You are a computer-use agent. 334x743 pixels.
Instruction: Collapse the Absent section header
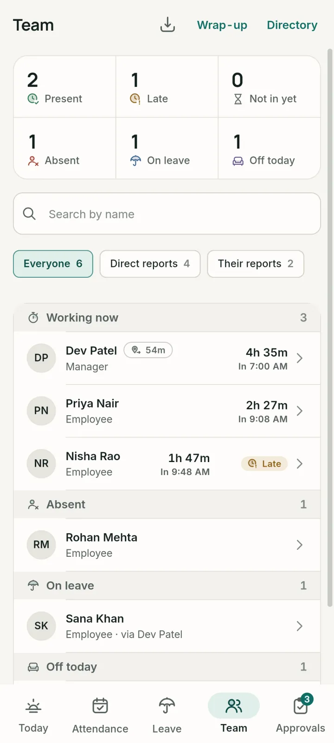tap(167, 504)
